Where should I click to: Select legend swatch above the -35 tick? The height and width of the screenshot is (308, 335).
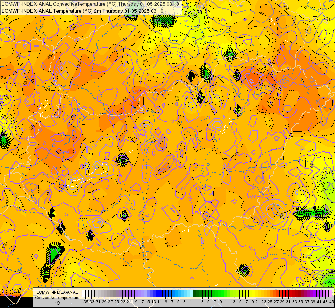coord(84,293)
